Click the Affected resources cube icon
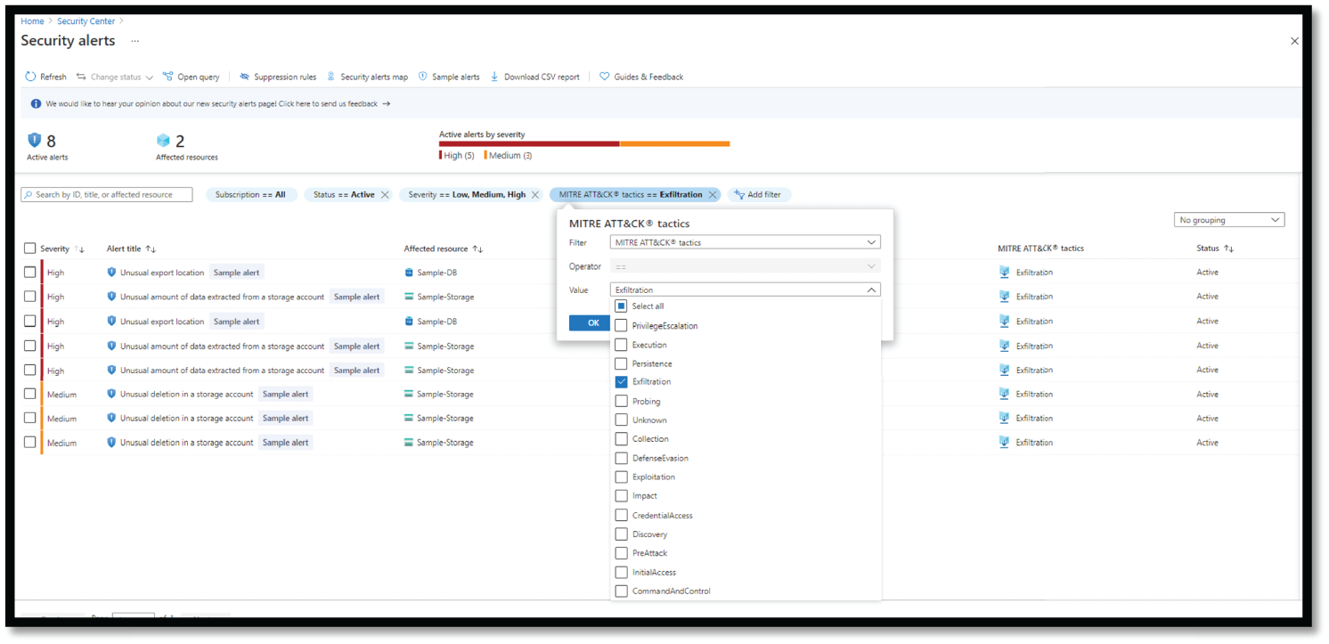1329x644 pixels. [x=163, y=141]
